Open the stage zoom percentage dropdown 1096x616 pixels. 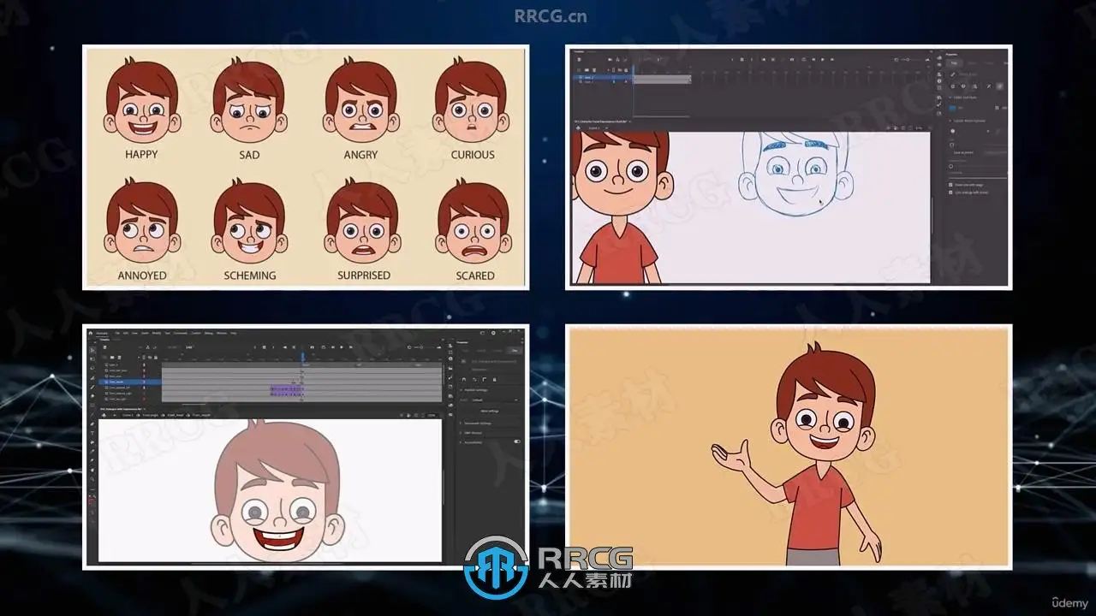pos(432,416)
